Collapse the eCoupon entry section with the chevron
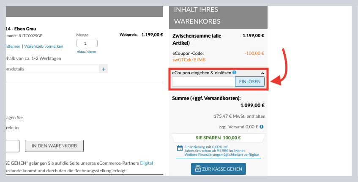Viewport: 358px width, 182px height. [x=262, y=73]
